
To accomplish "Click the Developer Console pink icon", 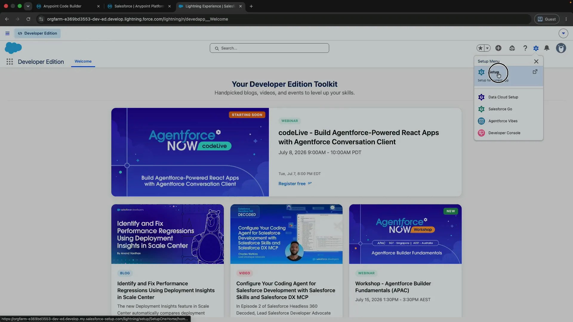I will click(x=481, y=133).
